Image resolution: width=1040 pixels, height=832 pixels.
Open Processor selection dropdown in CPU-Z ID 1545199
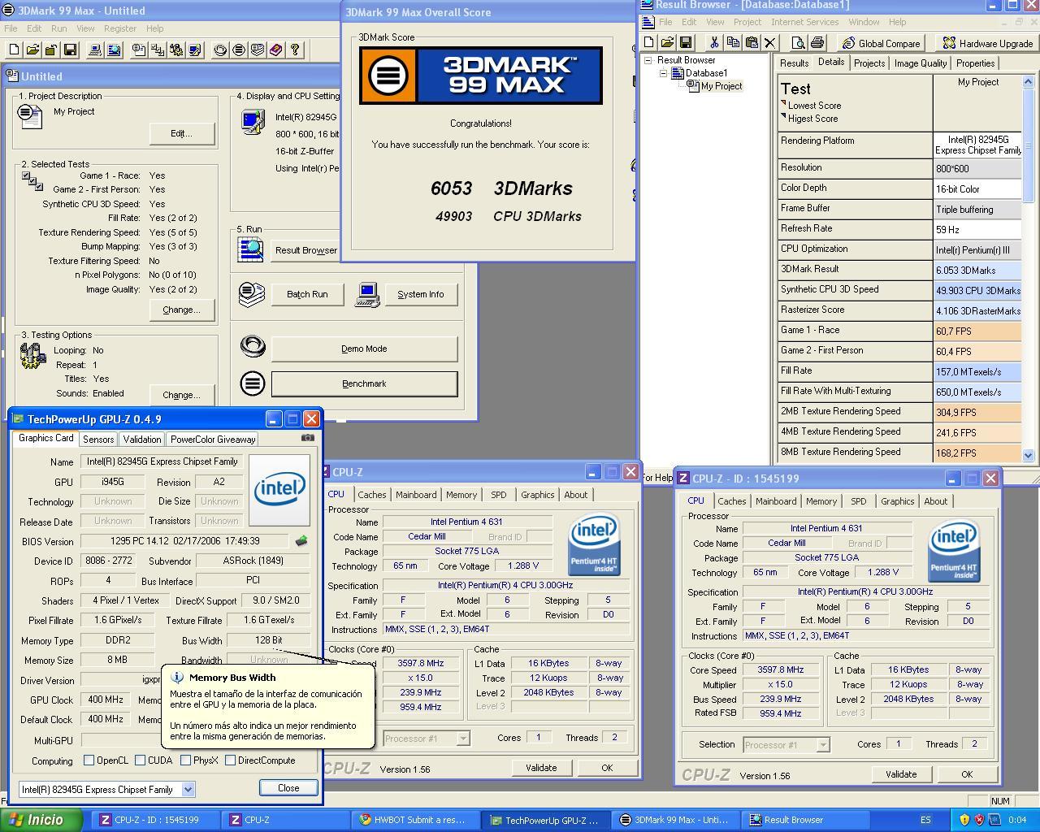(822, 744)
